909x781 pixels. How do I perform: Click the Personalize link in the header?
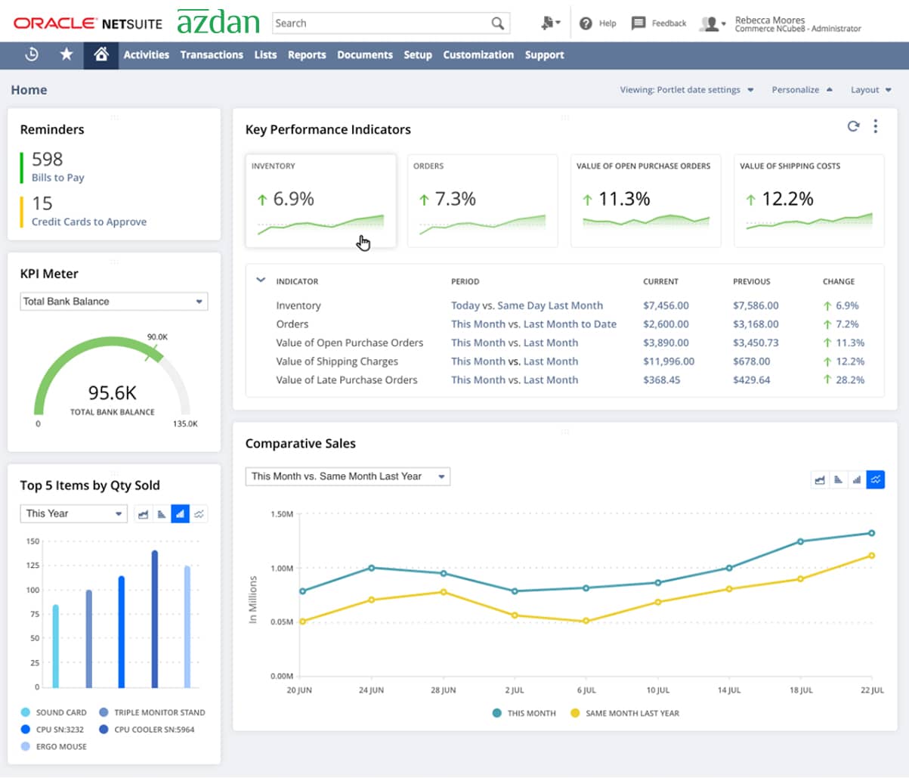click(796, 89)
